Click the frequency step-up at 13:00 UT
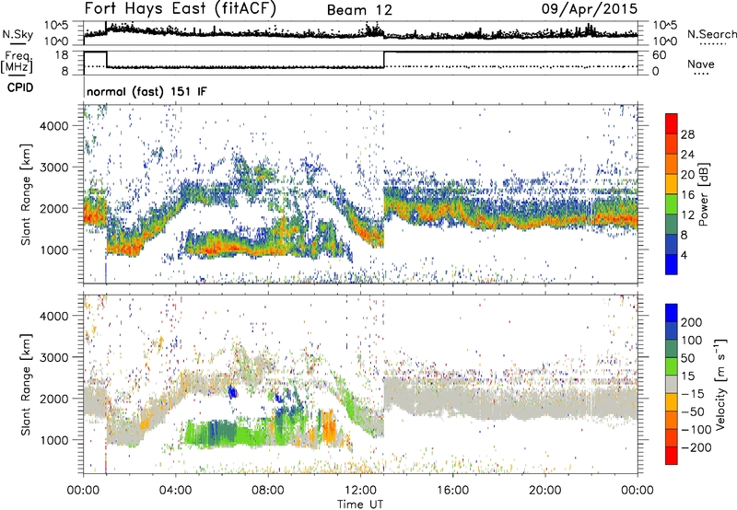 click(x=384, y=59)
